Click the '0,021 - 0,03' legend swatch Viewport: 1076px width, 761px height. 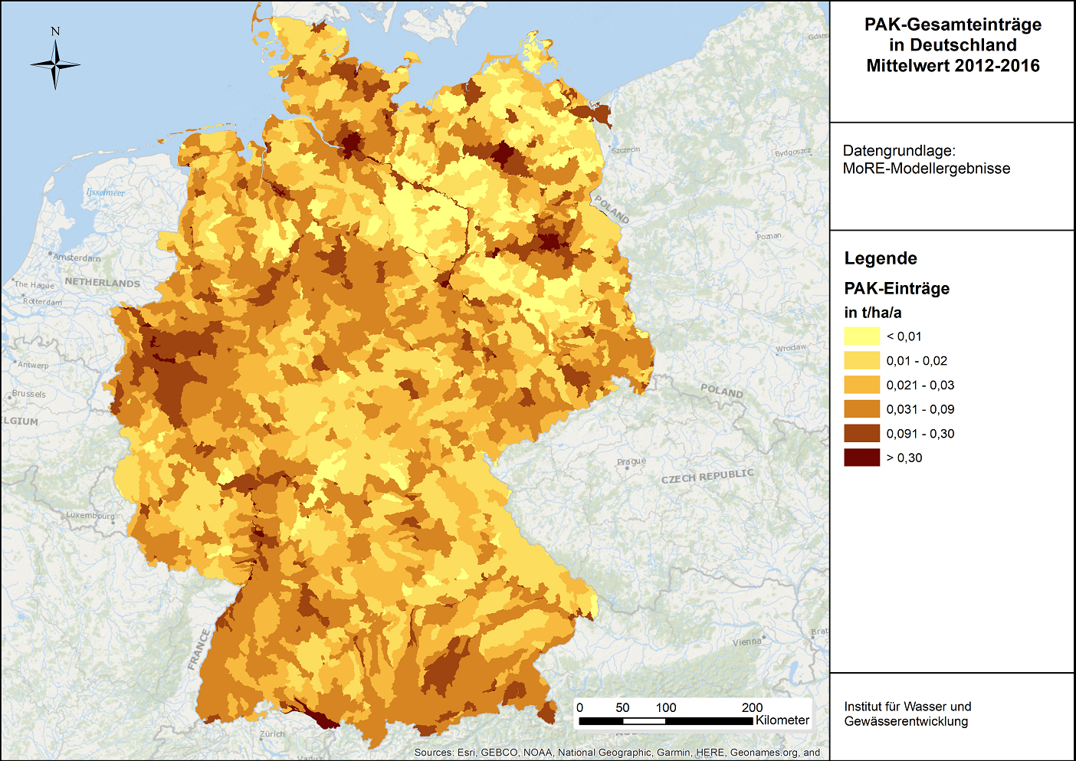point(861,385)
